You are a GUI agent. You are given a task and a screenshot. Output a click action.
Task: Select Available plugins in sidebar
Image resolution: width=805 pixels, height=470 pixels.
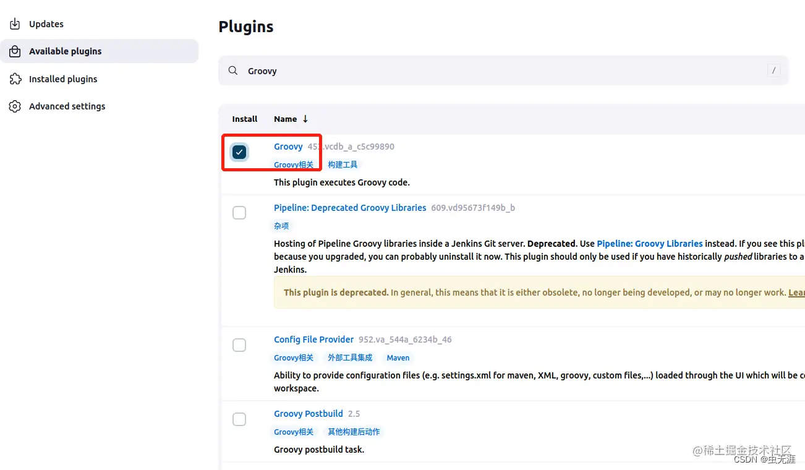pyautogui.click(x=99, y=51)
